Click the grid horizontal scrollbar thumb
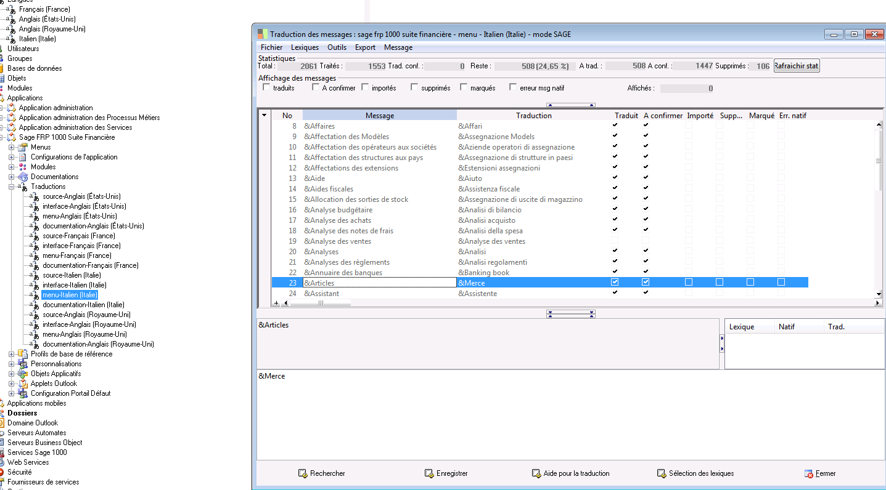 pyautogui.click(x=321, y=303)
